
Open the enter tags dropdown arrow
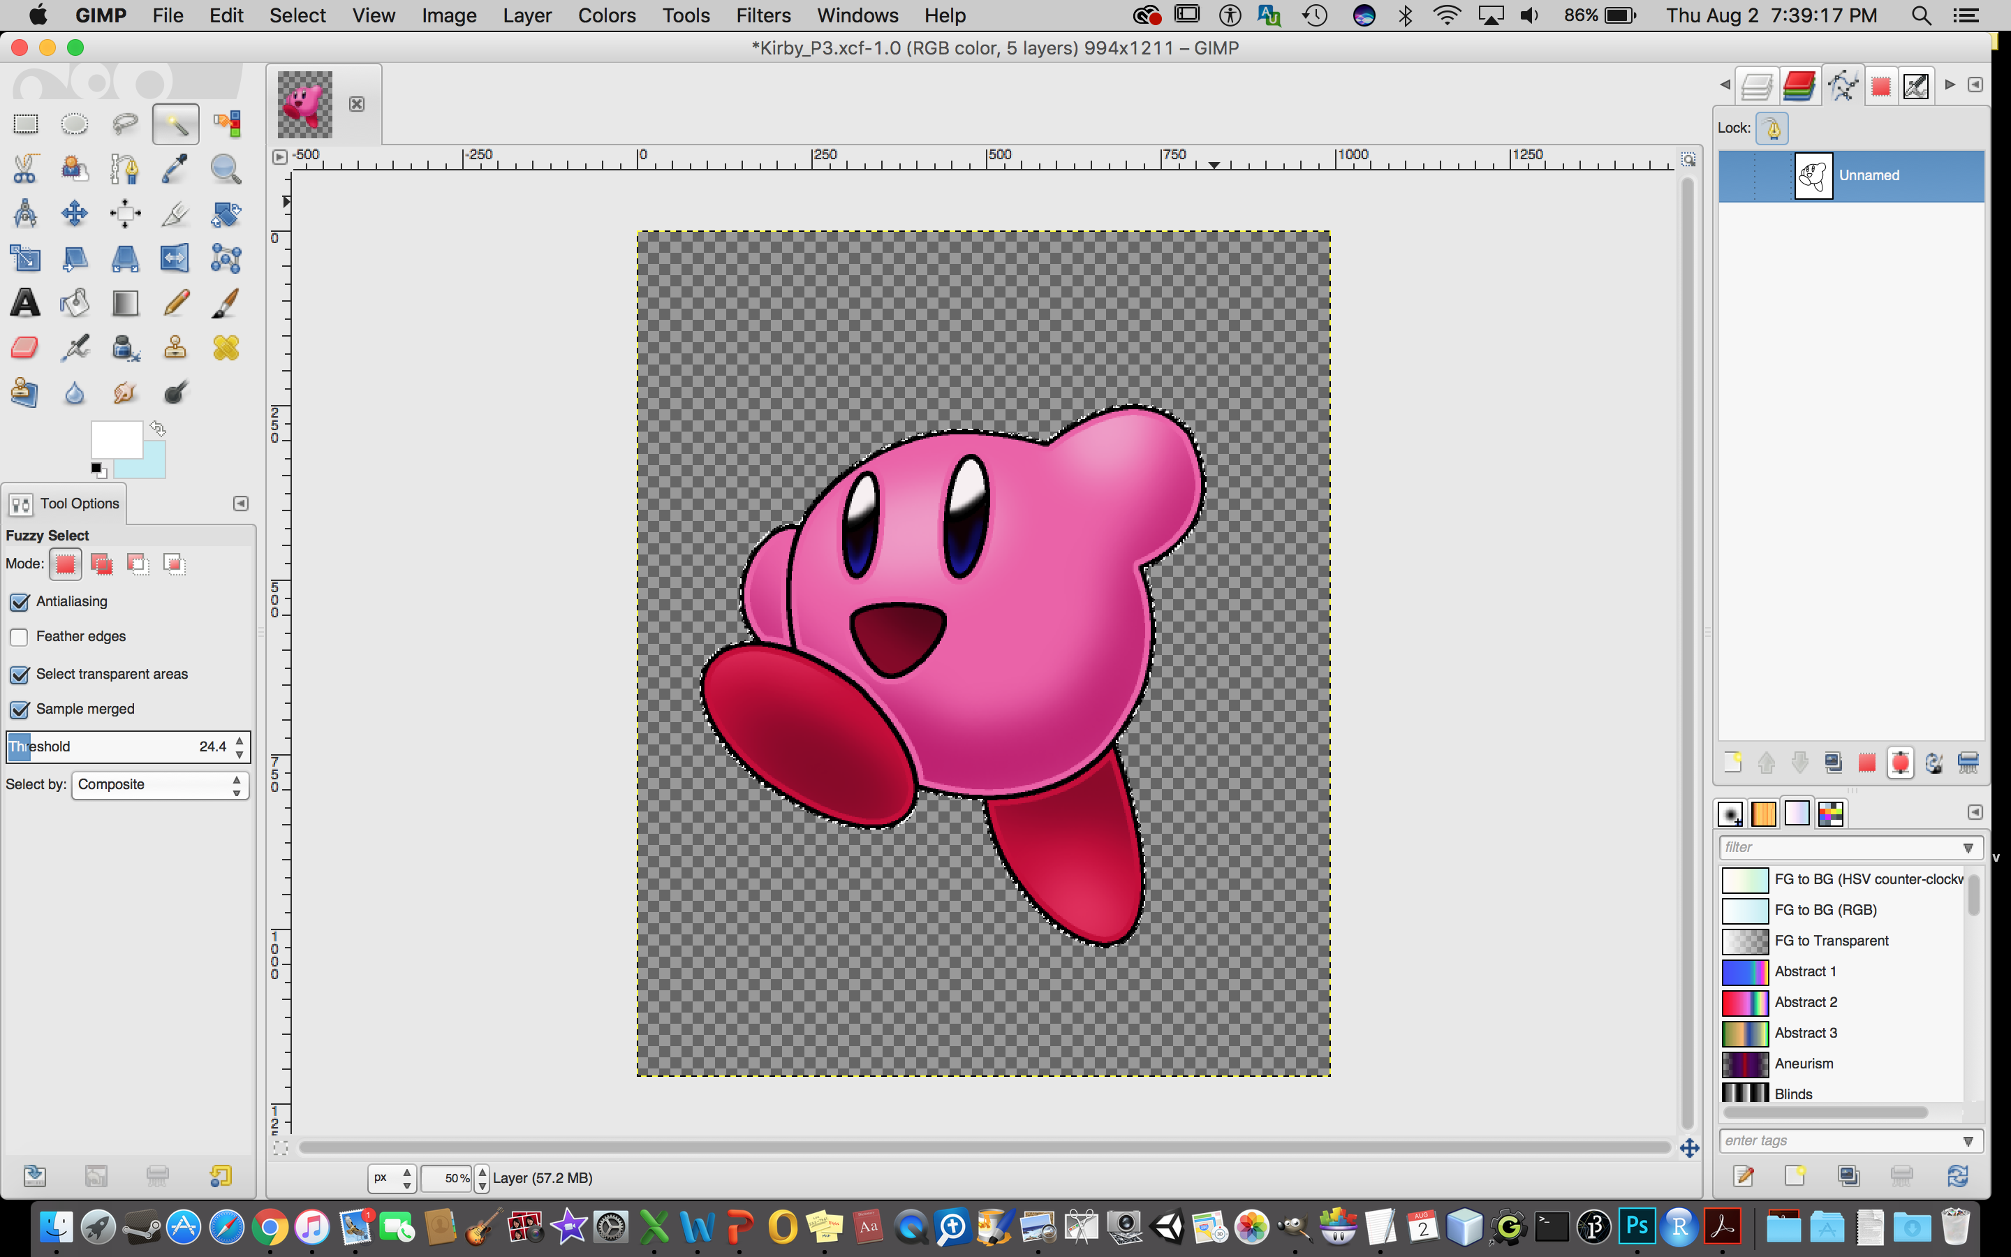[x=1968, y=1142]
